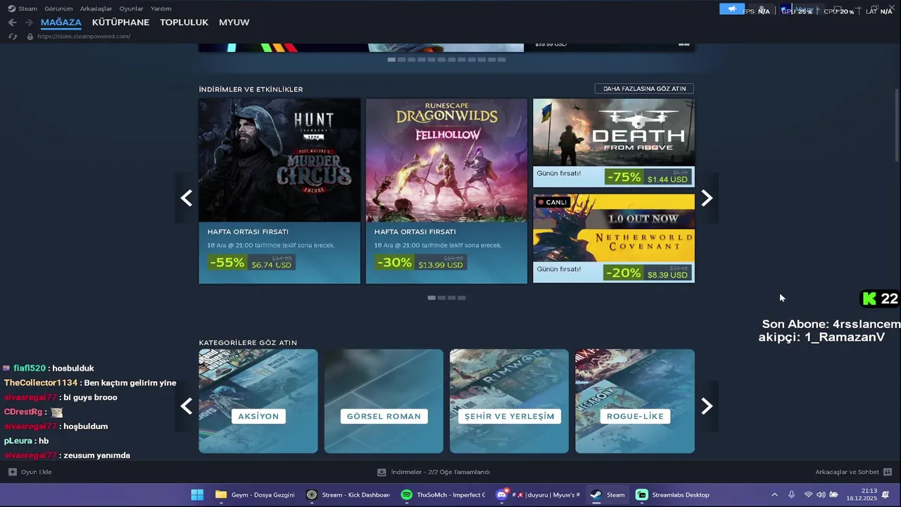The image size is (901, 507).
Task: Open Spotify from the taskbar
Action: (x=443, y=495)
